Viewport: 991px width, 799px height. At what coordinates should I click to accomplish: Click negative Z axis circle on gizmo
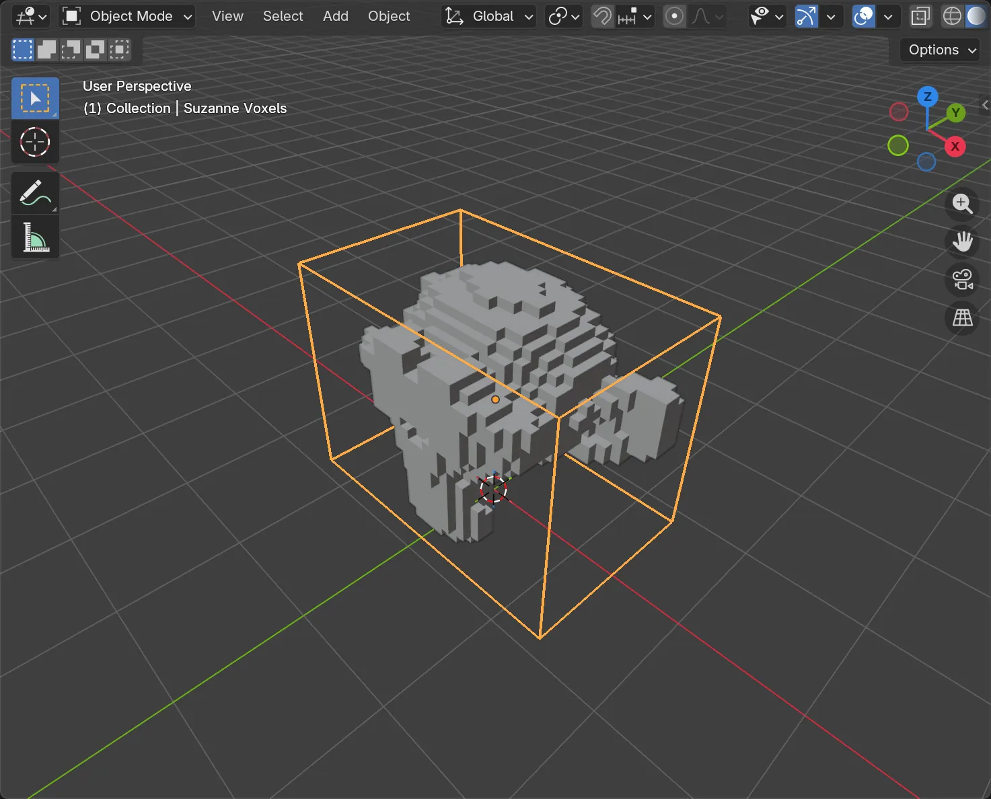click(x=926, y=161)
